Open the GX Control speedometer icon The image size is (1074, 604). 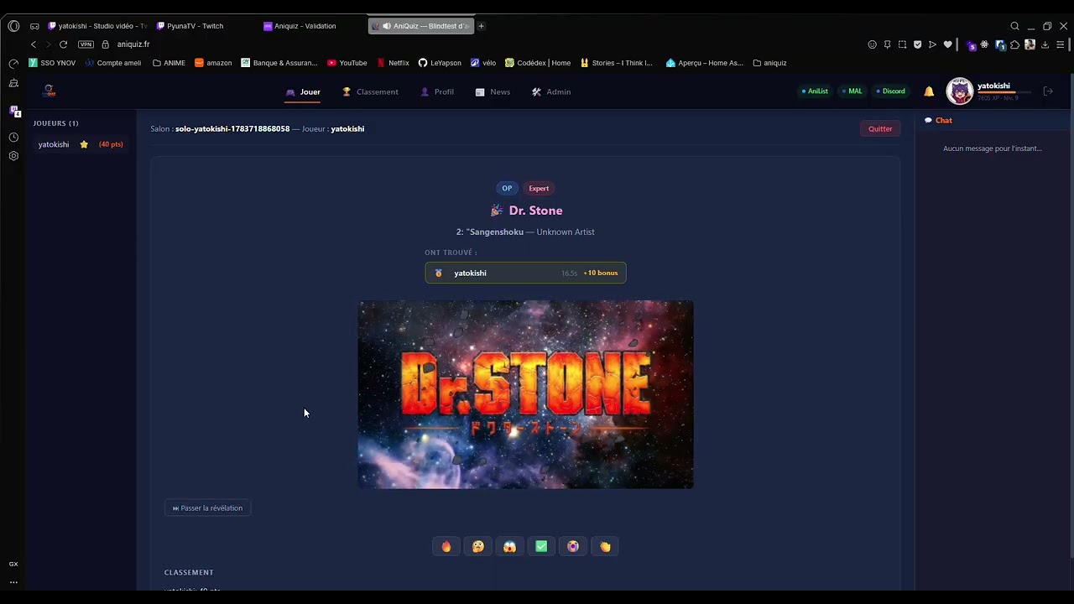pyautogui.click(x=13, y=64)
